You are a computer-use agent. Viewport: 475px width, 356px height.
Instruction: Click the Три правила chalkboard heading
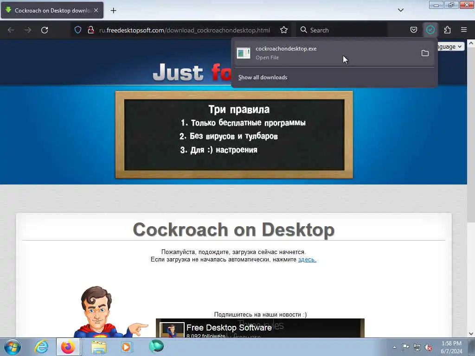239,109
